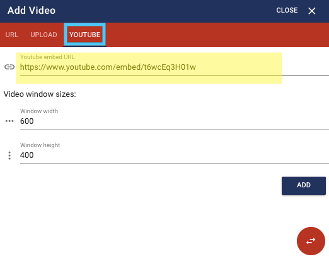The image size is (329, 259).
Task: Click the Video window sizes heading text
Action: pos(40,94)
